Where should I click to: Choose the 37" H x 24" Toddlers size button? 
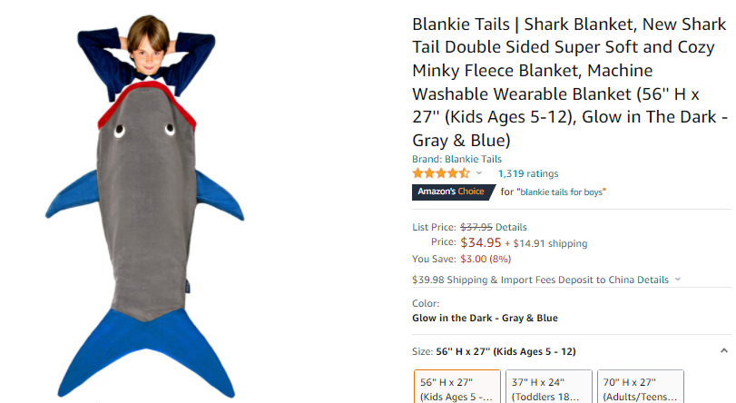click(x=548, y=388)
